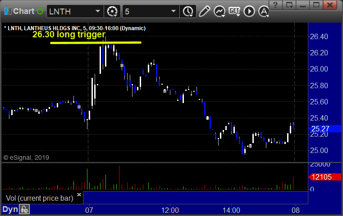Screen dimensions: 343x216
Task: Click the 14:00 time axis label
Action: tap(231, 210)
